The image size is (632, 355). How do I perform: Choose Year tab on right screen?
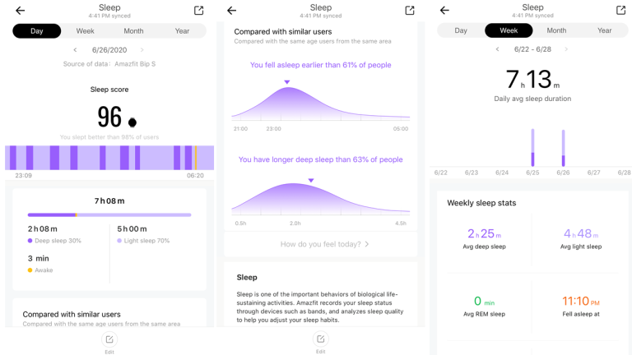604,30
